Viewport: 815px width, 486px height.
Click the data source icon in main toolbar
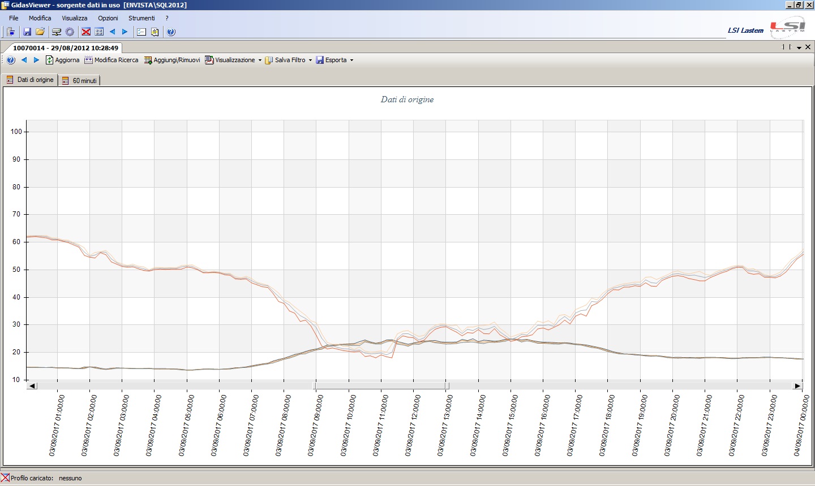[11, 32]
